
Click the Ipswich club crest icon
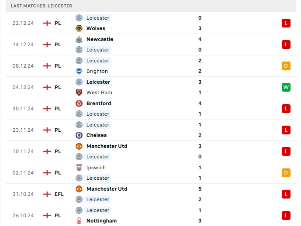click(79, 168)
